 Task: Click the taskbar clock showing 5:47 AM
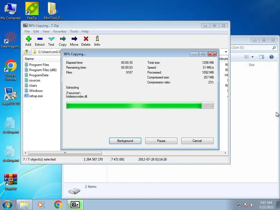click(x=266, y=205)
